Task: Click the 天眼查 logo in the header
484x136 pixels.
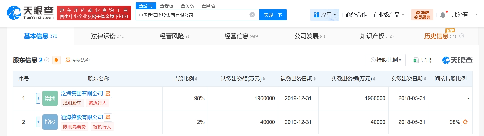Action: pyautogui.click(x=30, y=13)
